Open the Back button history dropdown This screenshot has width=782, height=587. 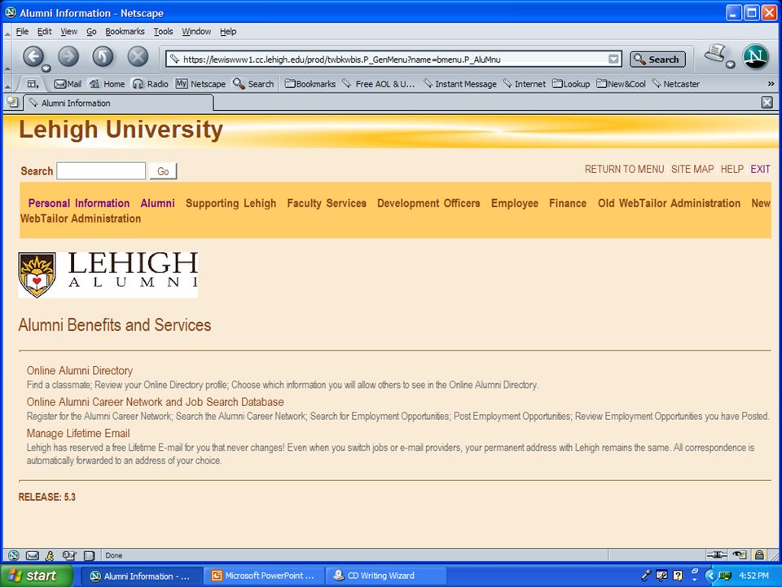click(x=46, y=68)
